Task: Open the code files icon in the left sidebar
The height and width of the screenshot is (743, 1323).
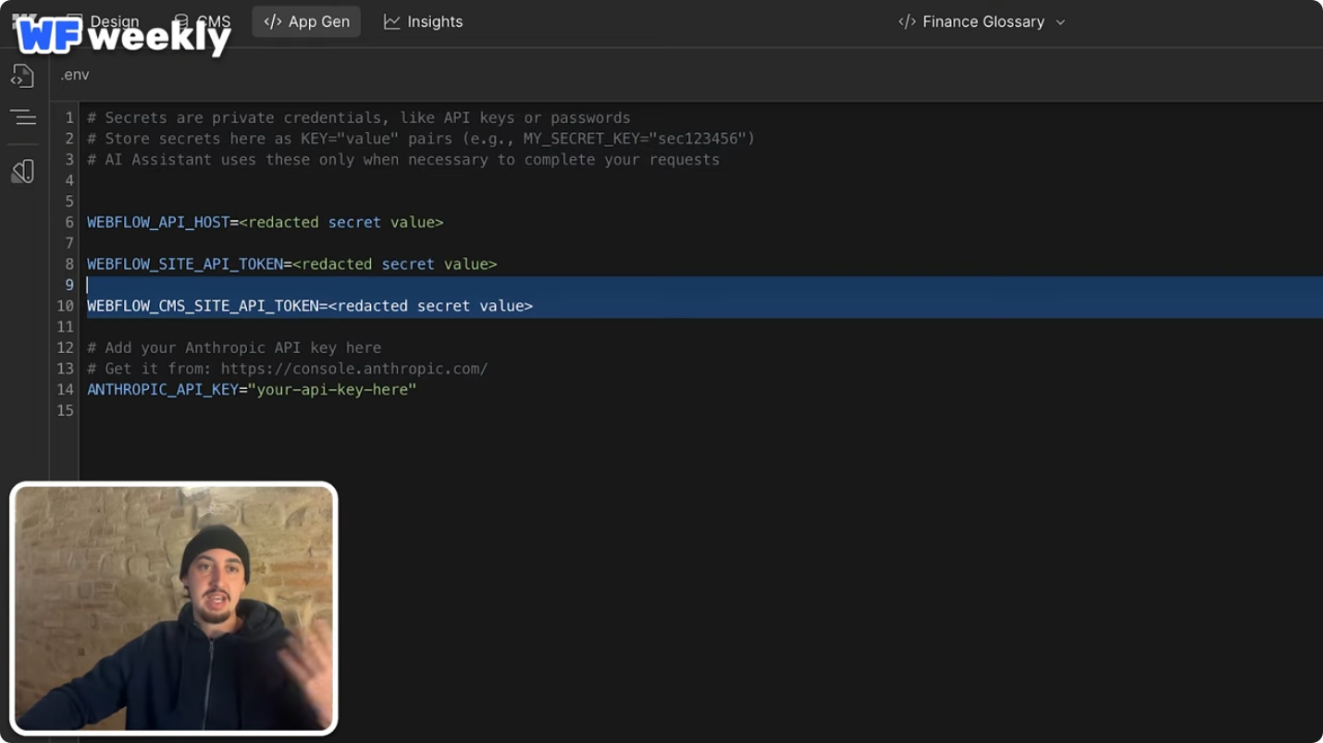Action: pyautogui.click(x=22, y=76)
